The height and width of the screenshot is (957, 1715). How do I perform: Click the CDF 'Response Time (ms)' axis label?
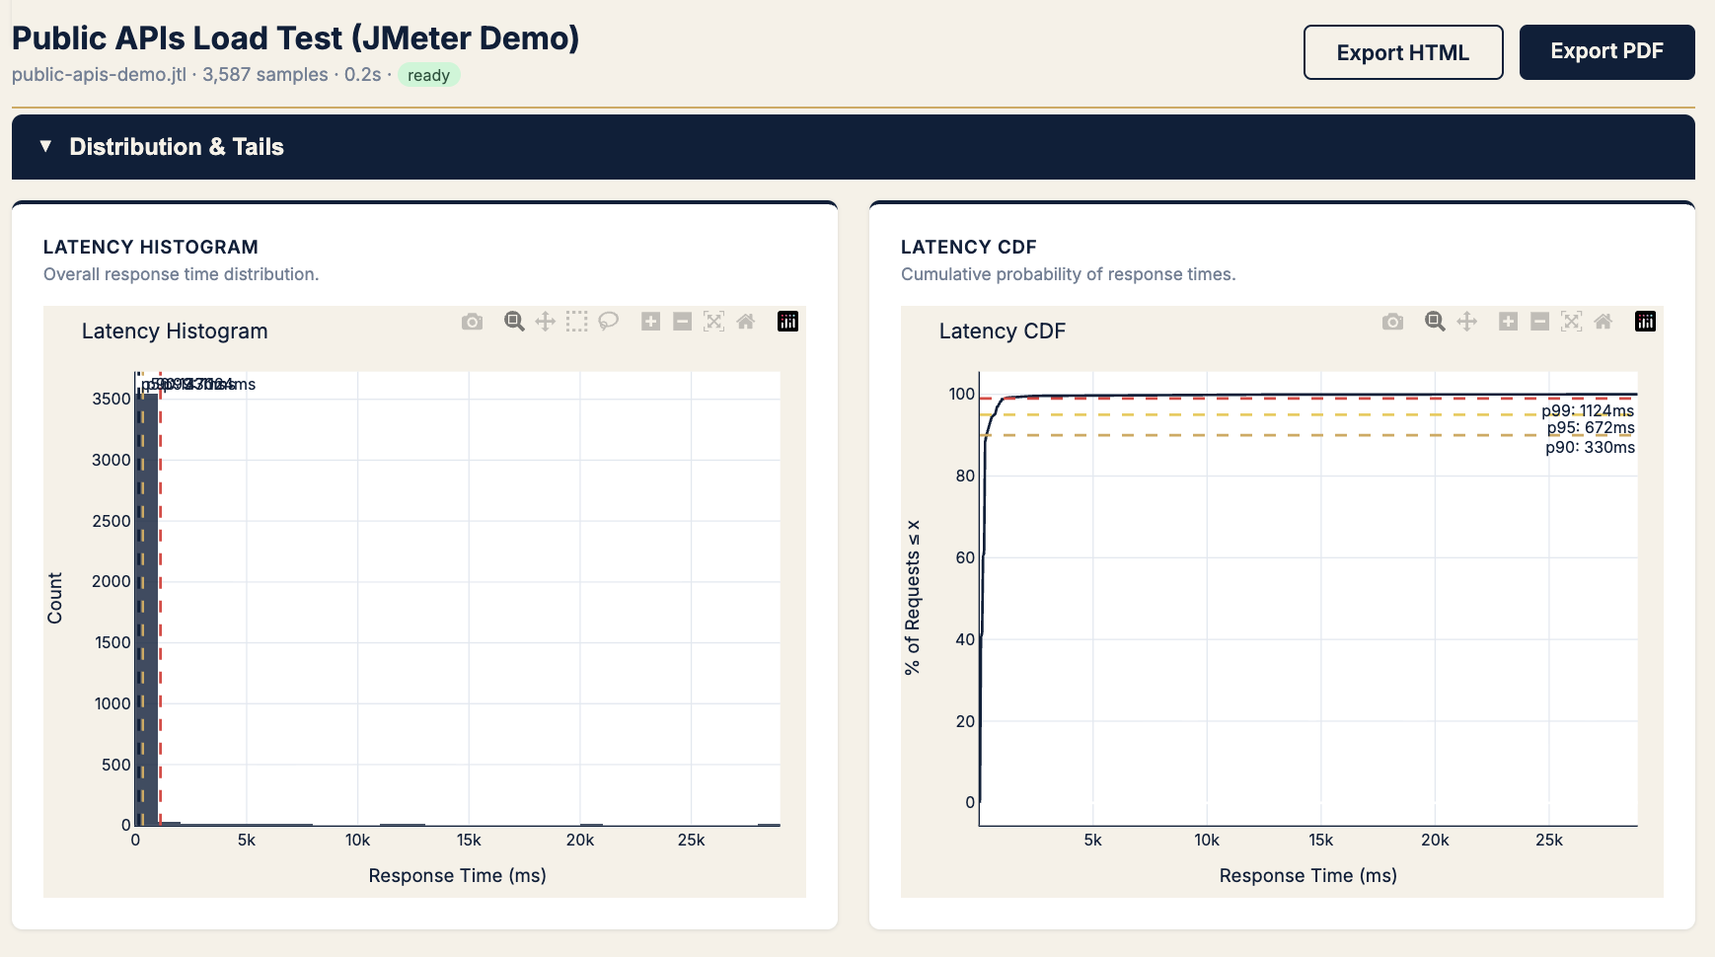coord(1307,875)
